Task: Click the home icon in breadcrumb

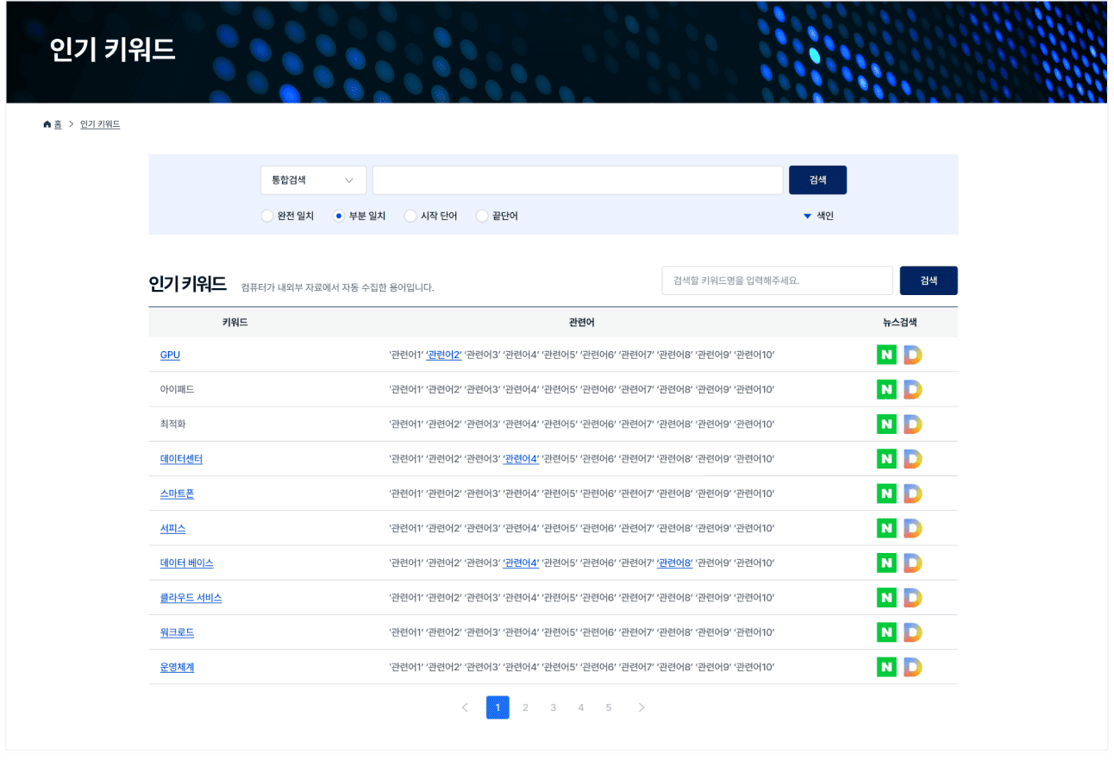Action: [47, 125]
